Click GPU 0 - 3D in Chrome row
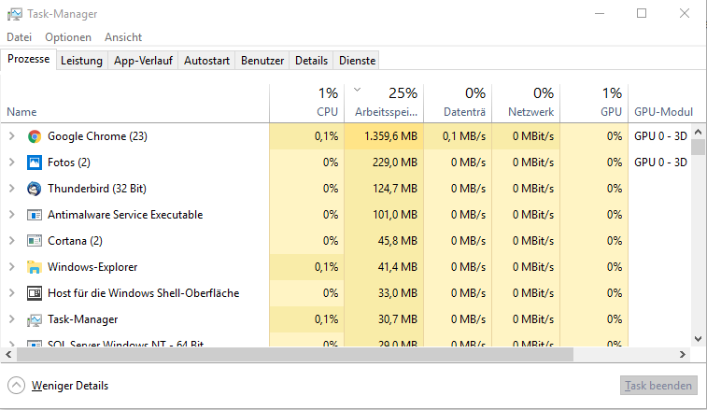This screenshot has height=410, width=707. tap(660, 136)
